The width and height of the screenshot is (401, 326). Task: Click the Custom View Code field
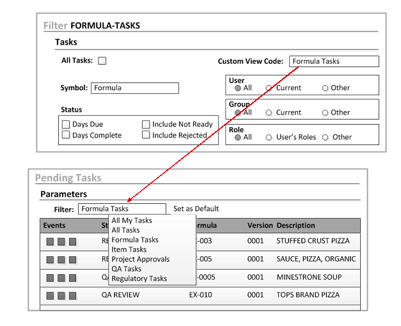point(333,61)
